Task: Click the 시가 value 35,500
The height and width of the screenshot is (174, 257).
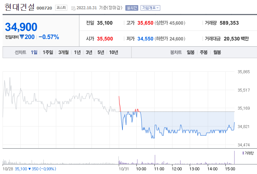Action: coord(105,39)
